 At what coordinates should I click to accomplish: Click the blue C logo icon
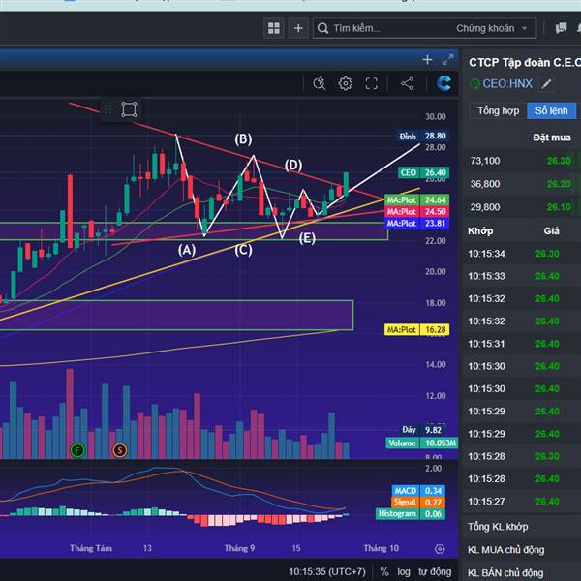(443, 83)
